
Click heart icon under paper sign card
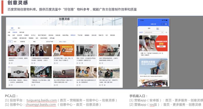(x=12, y=85)
